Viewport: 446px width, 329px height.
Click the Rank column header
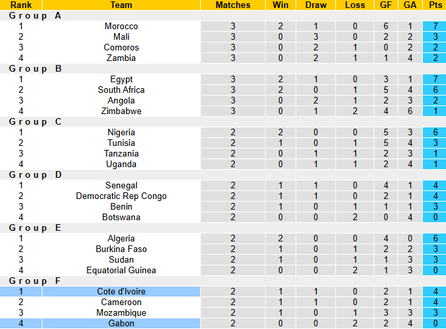point(21,5)
